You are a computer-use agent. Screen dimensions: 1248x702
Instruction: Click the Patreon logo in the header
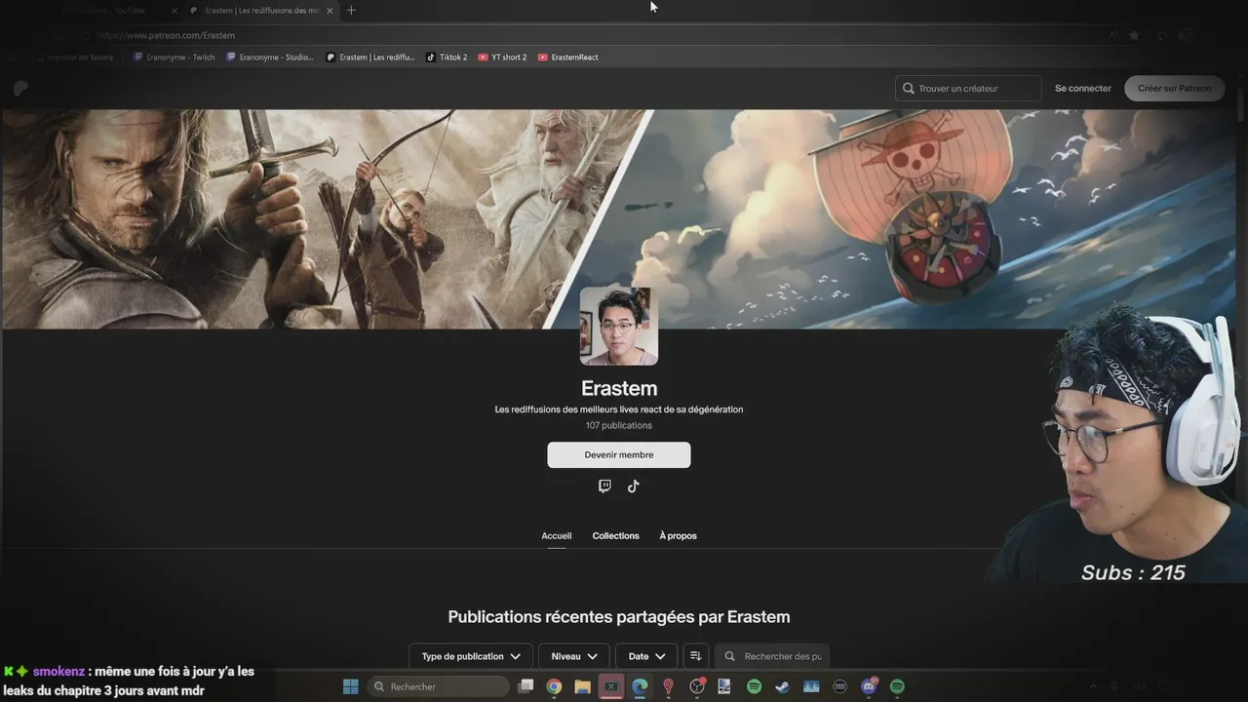point(21,89)
